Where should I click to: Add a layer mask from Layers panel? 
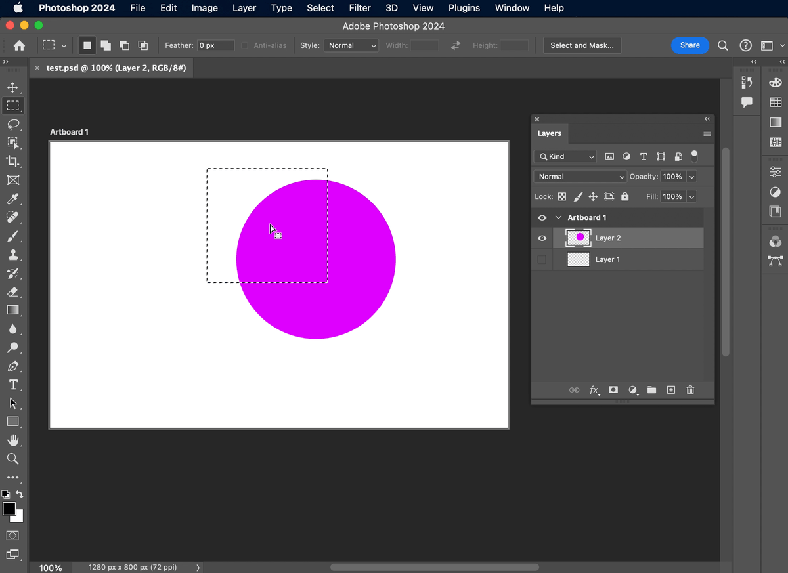click(x=613, y=390)
